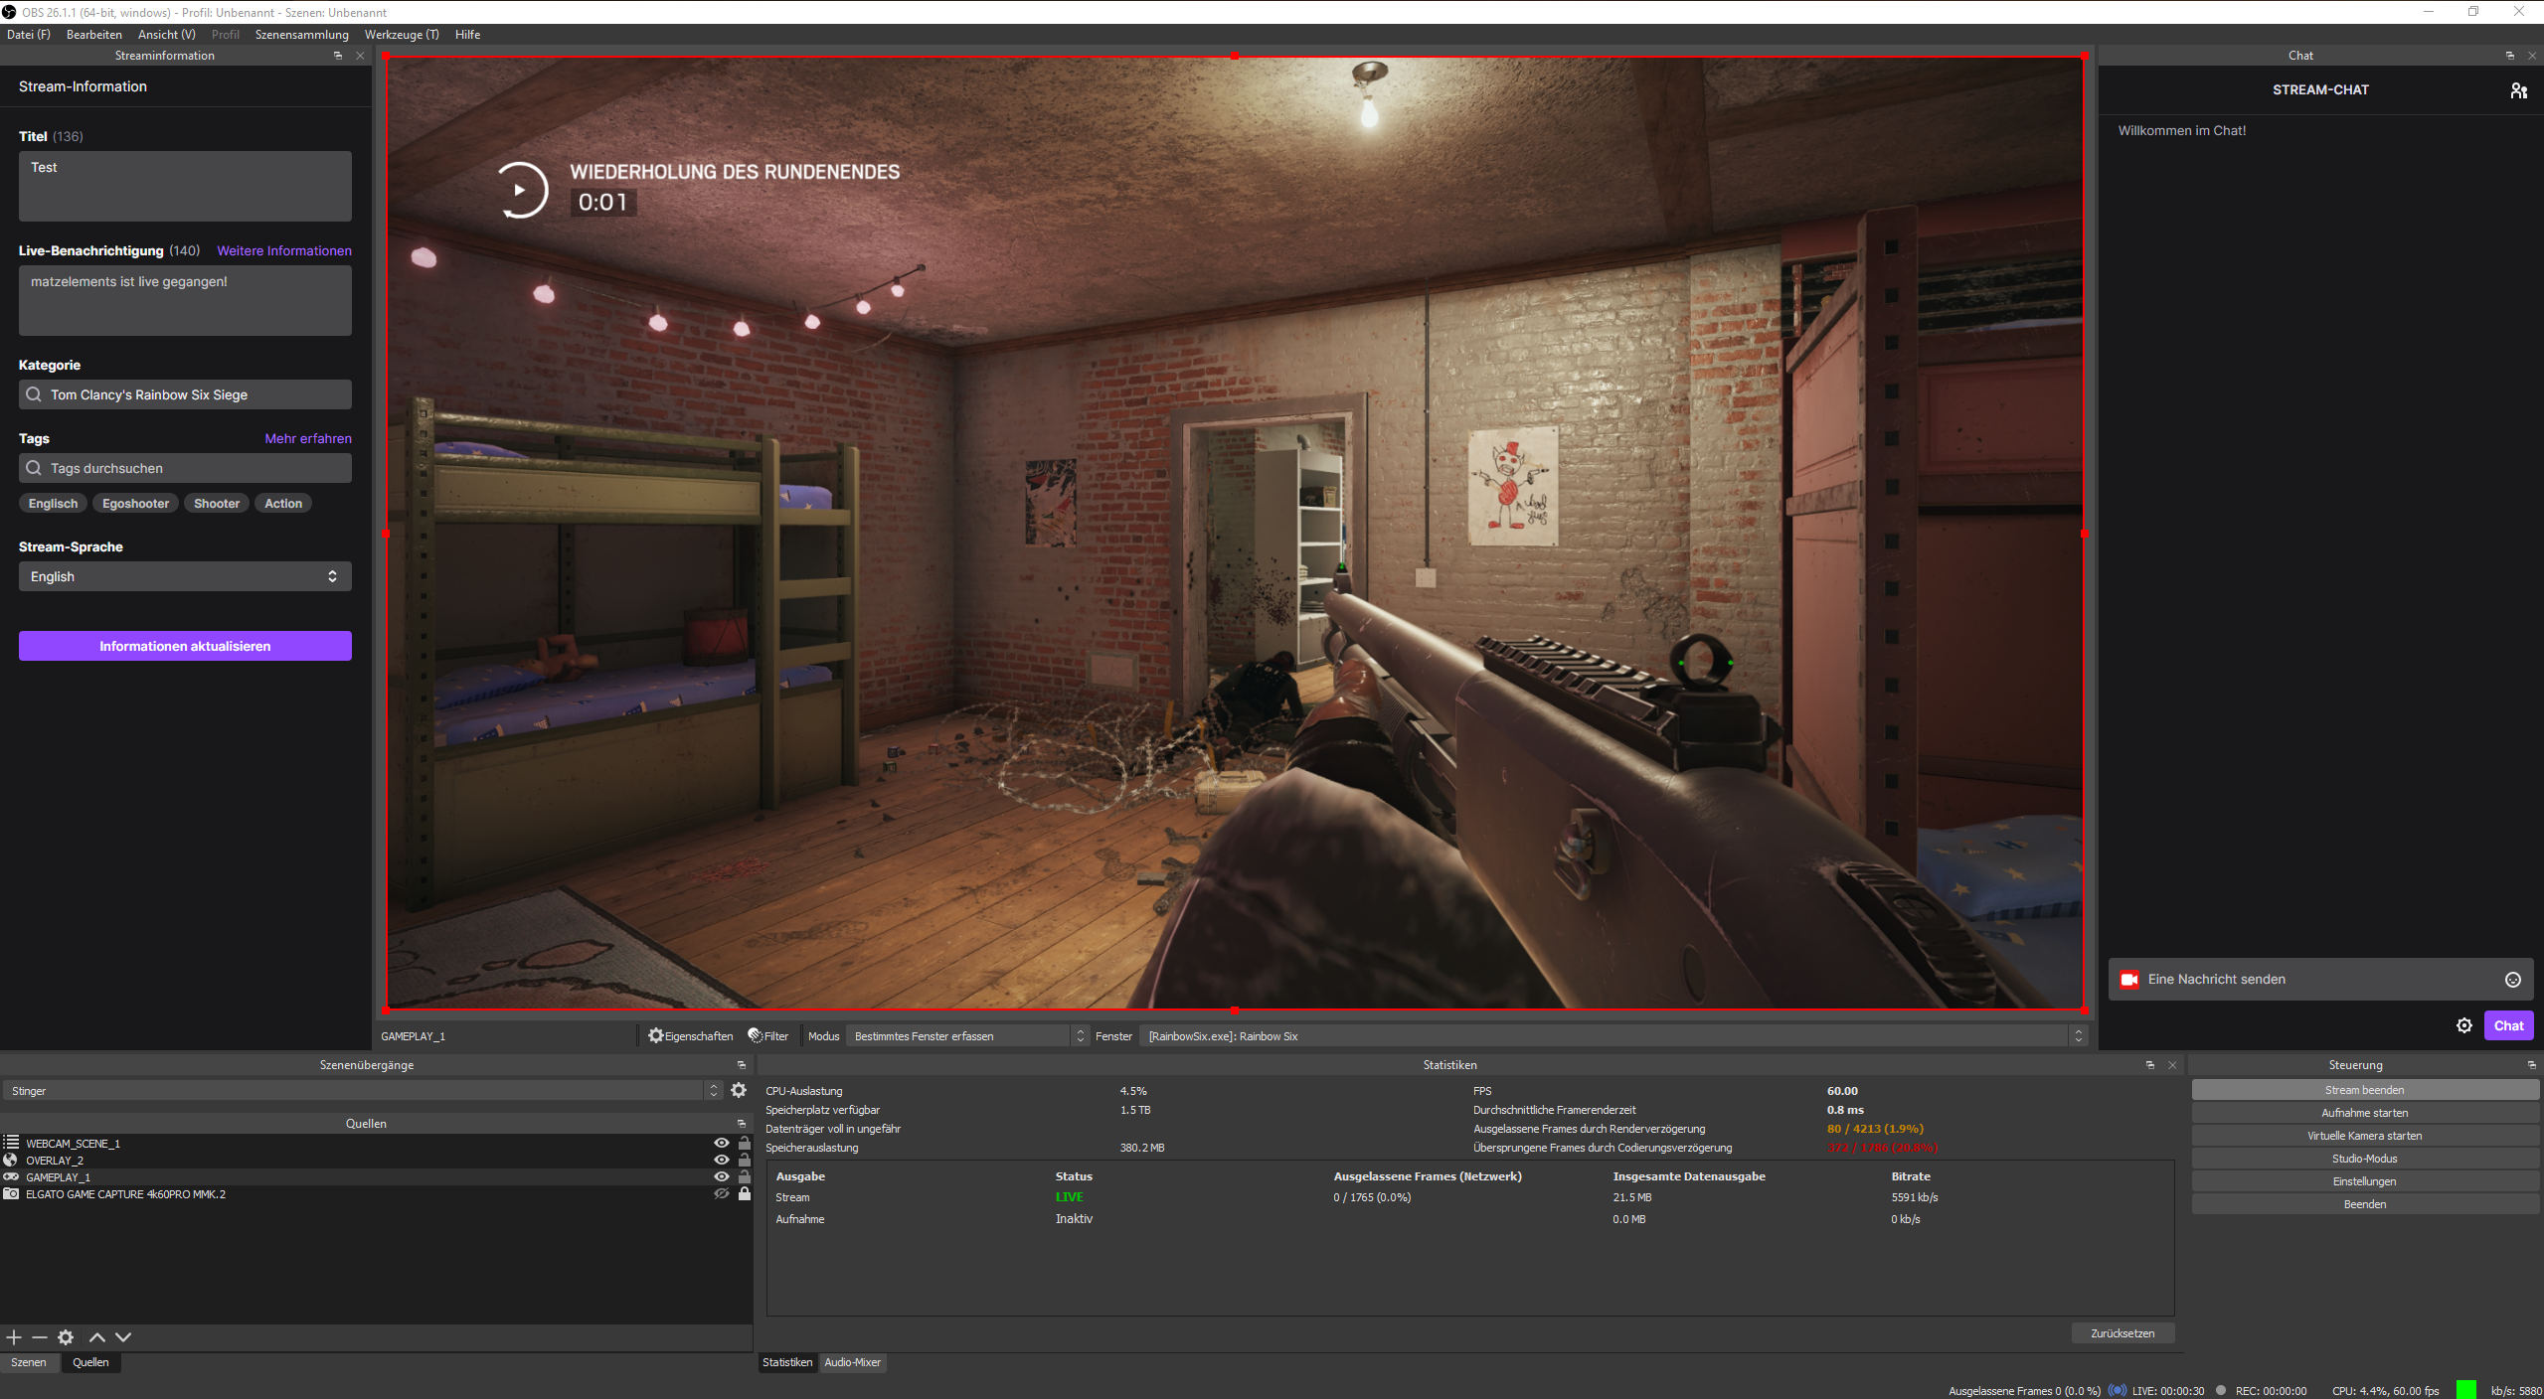Show the chat users list icon
2544x1399 pixels.
(2518, 90)
